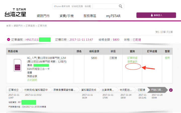Click the 預繳金額 text
Screen dimensions: 181x113
[32, 76]
